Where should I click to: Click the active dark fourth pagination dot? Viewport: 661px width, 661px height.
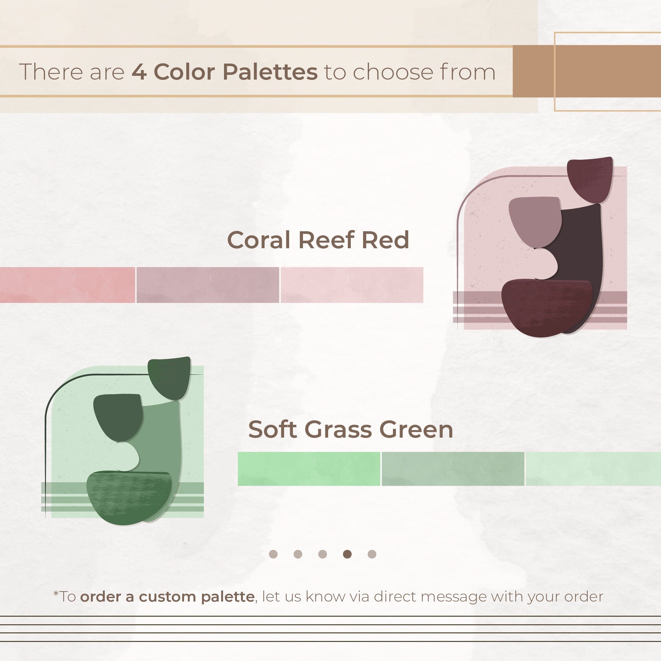pos(347,554)
